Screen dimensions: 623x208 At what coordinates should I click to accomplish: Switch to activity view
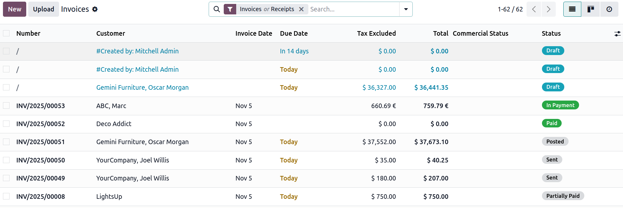tap(609, 9)
